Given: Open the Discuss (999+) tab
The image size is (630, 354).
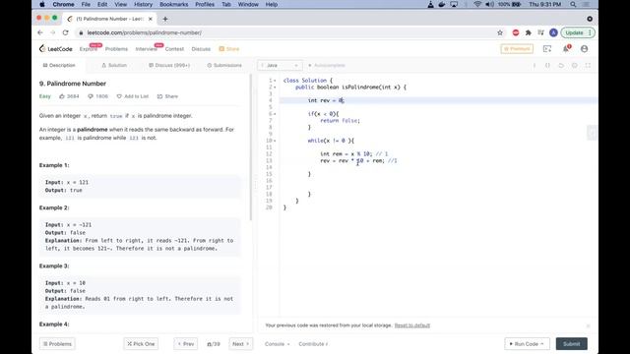Looking at the screenshot, I should click(169, 66).
